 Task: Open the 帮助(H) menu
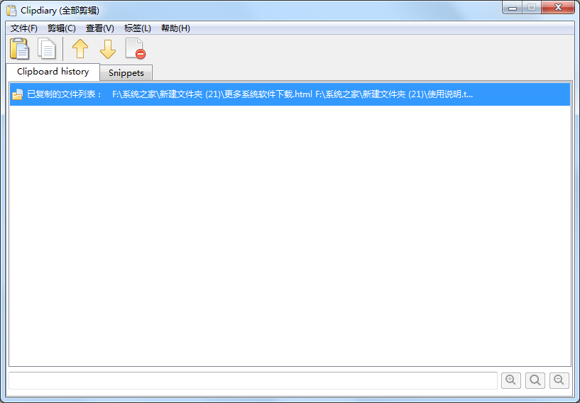[175, 28]
